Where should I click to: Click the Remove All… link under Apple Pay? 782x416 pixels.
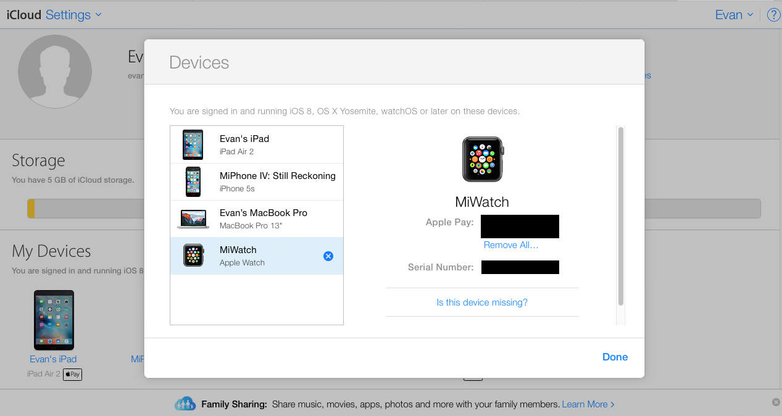click(511, 245)
